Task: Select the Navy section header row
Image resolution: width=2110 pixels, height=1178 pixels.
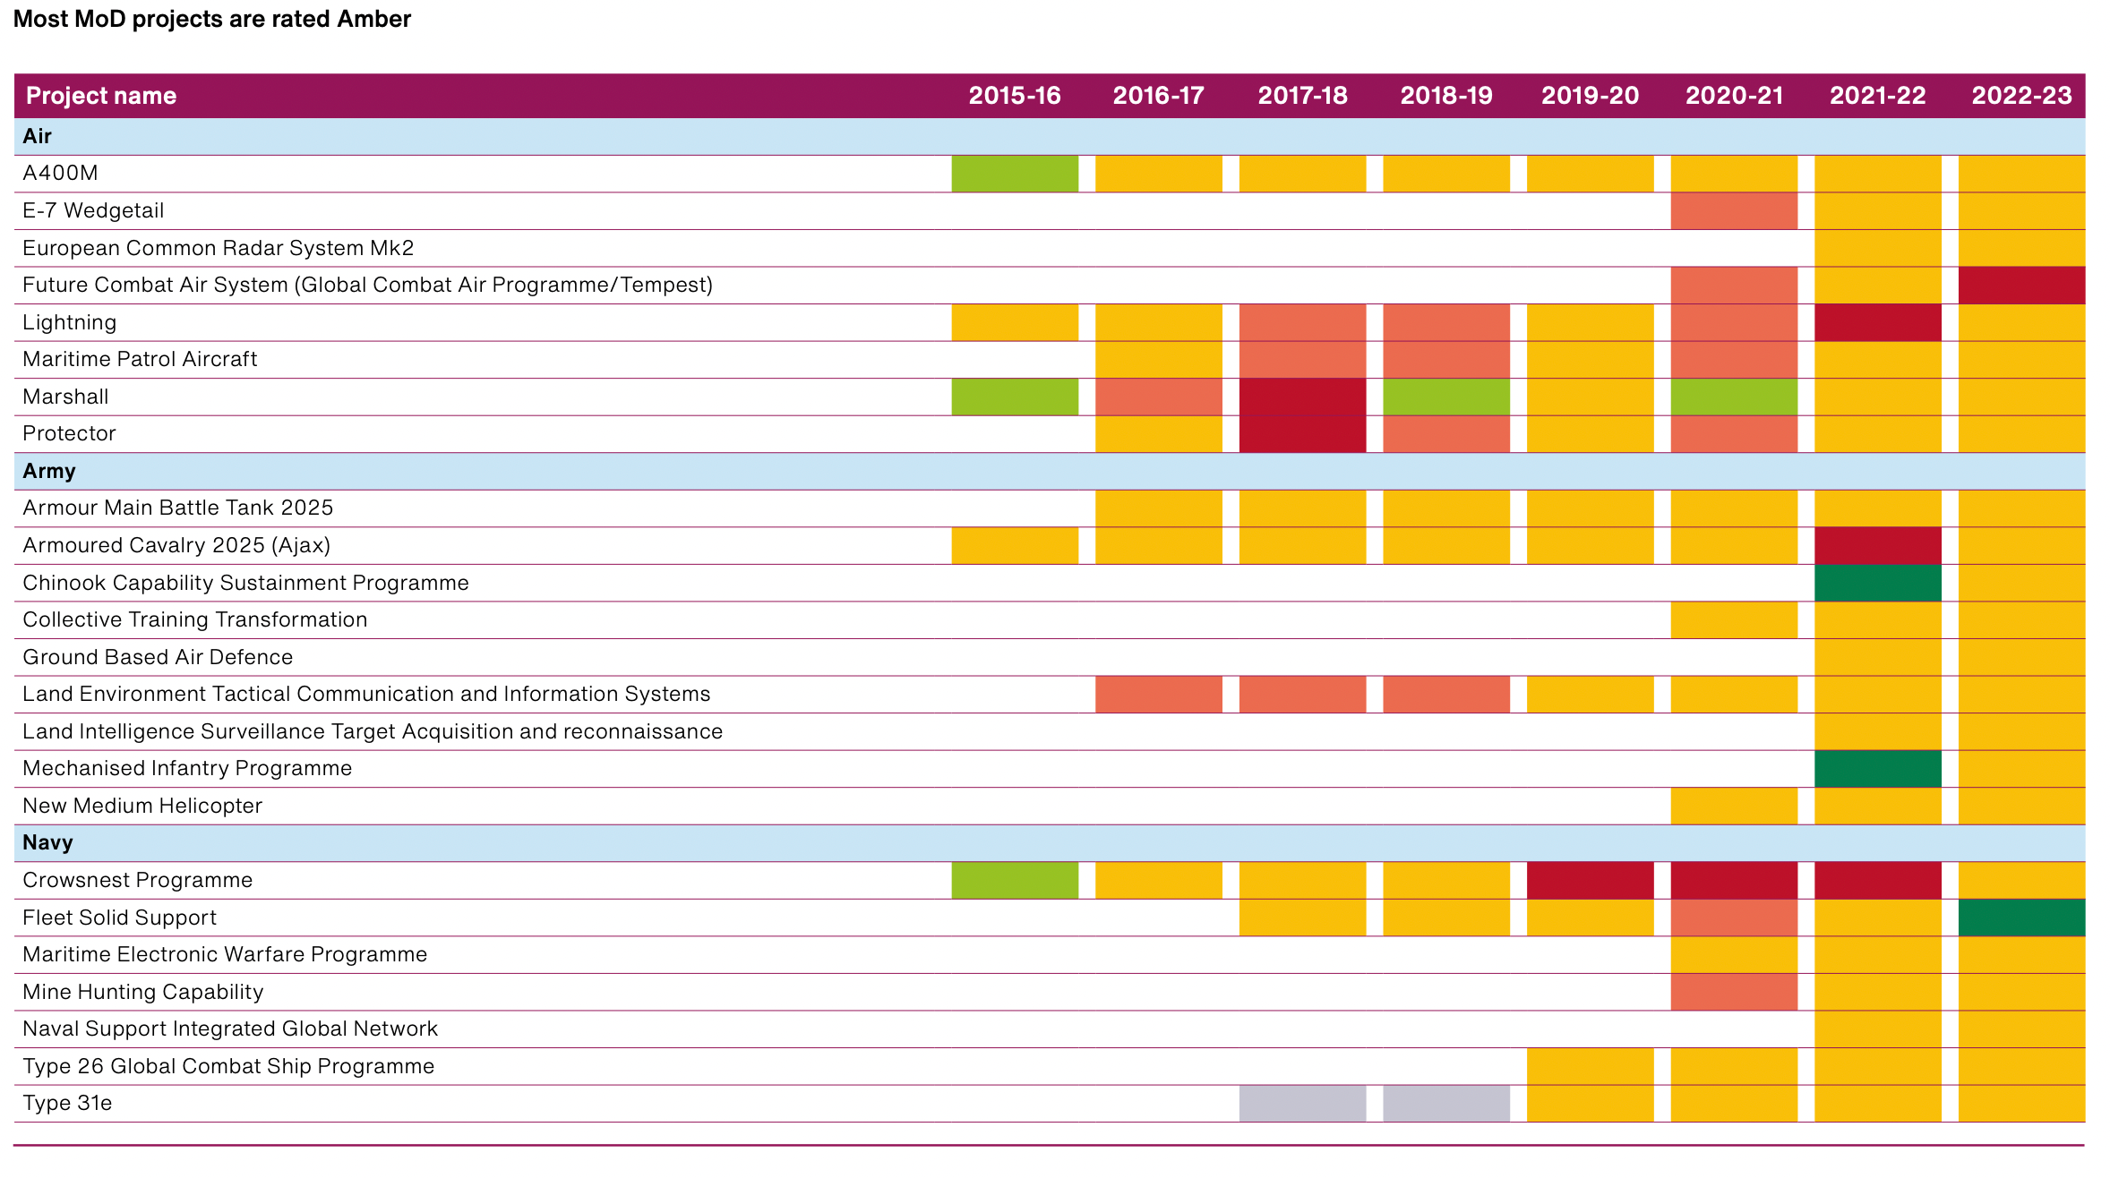Action: click(47, 842)
